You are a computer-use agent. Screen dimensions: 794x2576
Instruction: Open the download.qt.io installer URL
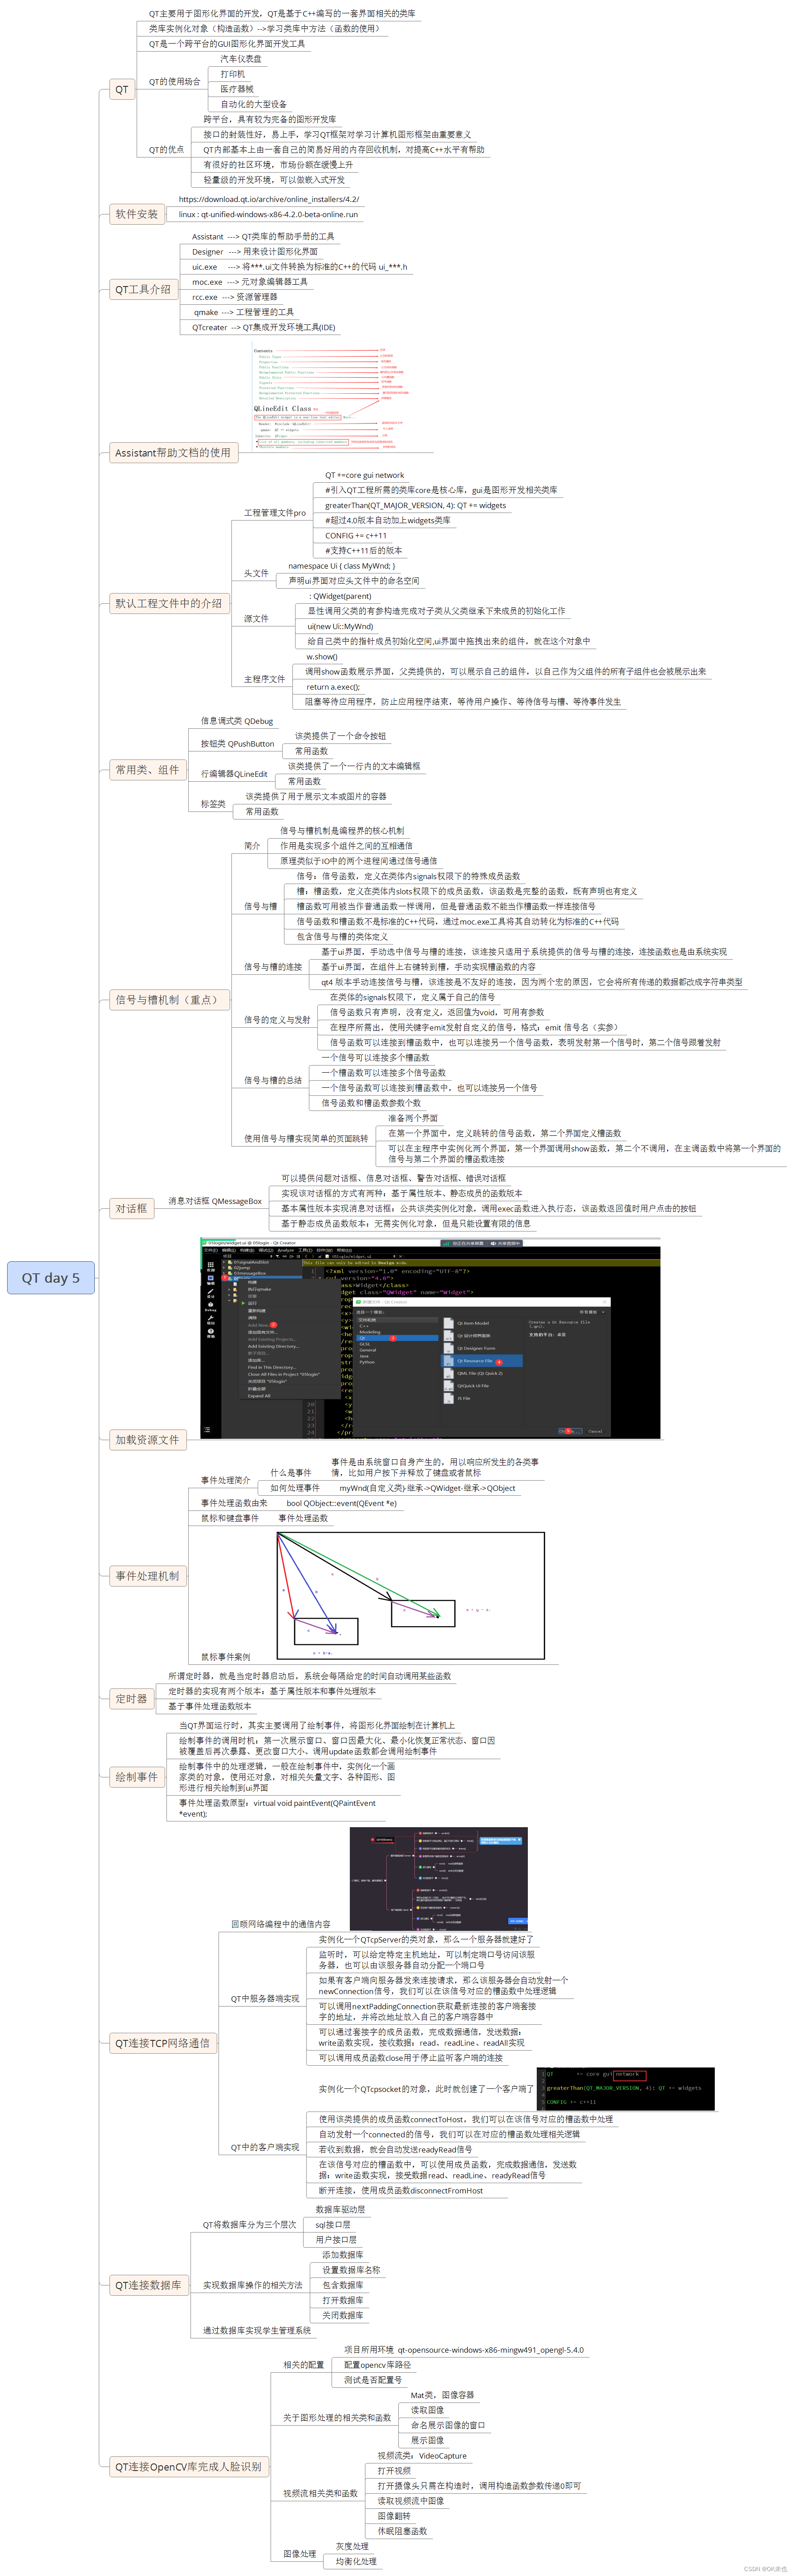click(x=269, y=199)
